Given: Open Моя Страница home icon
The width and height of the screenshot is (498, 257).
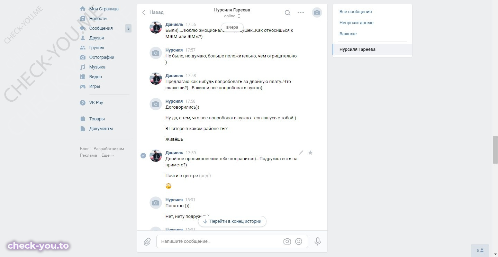Looking at the screenshot, I should (x=83, y=9).
